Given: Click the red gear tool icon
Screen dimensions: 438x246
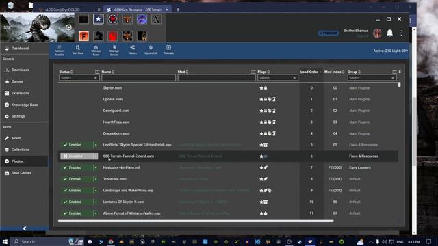Looking at the screenshot, I should coord(113,19).
